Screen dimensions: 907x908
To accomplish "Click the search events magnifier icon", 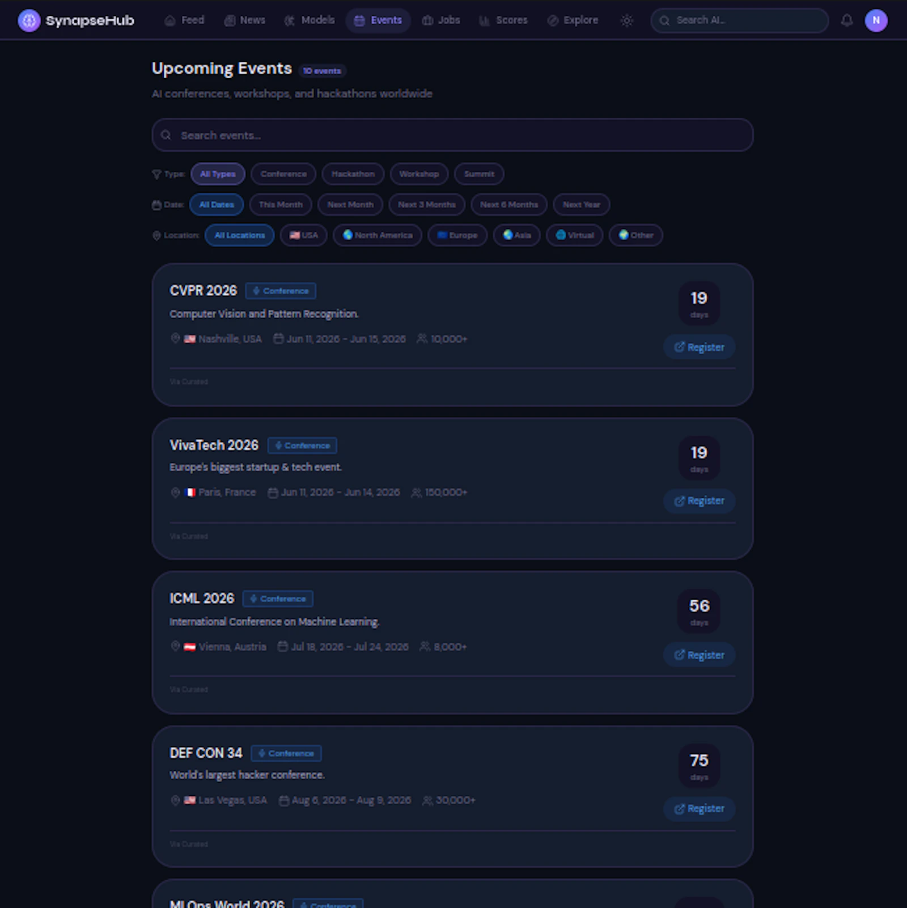I will (x=166, y=135).
